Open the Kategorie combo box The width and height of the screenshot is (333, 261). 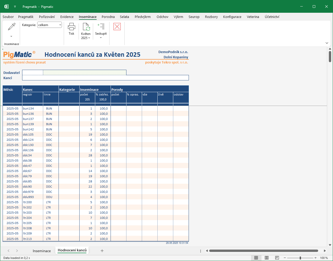(49, 25)
